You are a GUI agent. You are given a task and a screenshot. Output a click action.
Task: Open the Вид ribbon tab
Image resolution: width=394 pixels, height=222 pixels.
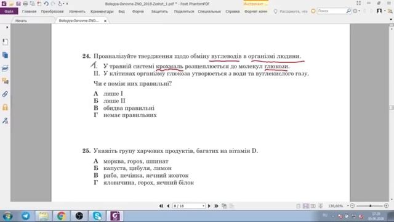coord(122,11)
